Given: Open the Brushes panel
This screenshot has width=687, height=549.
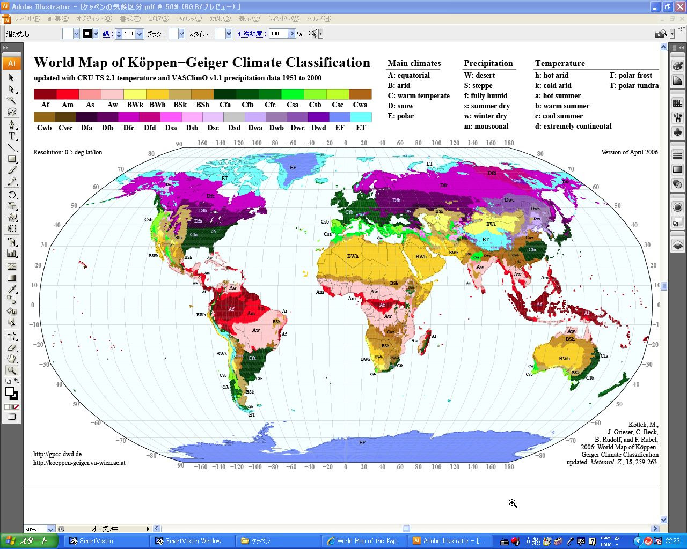Looking at the screenshot, I should pyautogui.click(x=677, y=117).
